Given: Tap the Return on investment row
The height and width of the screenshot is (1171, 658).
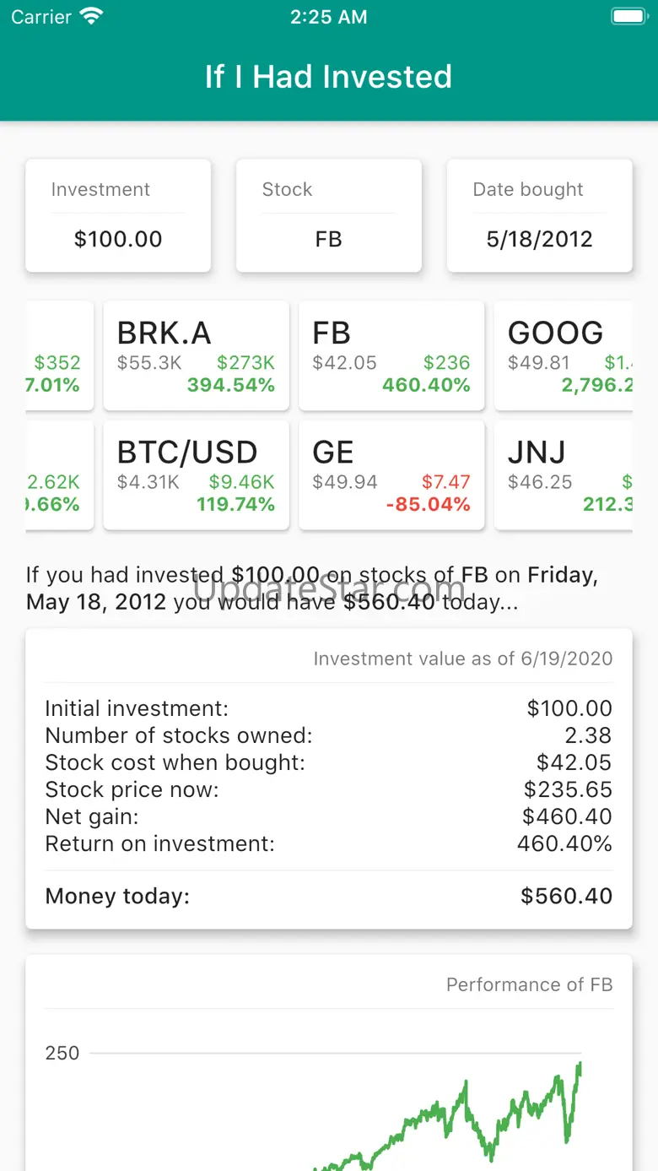Looking at the screenshot, I should pos(328,843).
